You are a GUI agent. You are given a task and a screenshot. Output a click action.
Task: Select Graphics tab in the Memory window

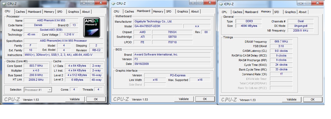pos(290,12)
